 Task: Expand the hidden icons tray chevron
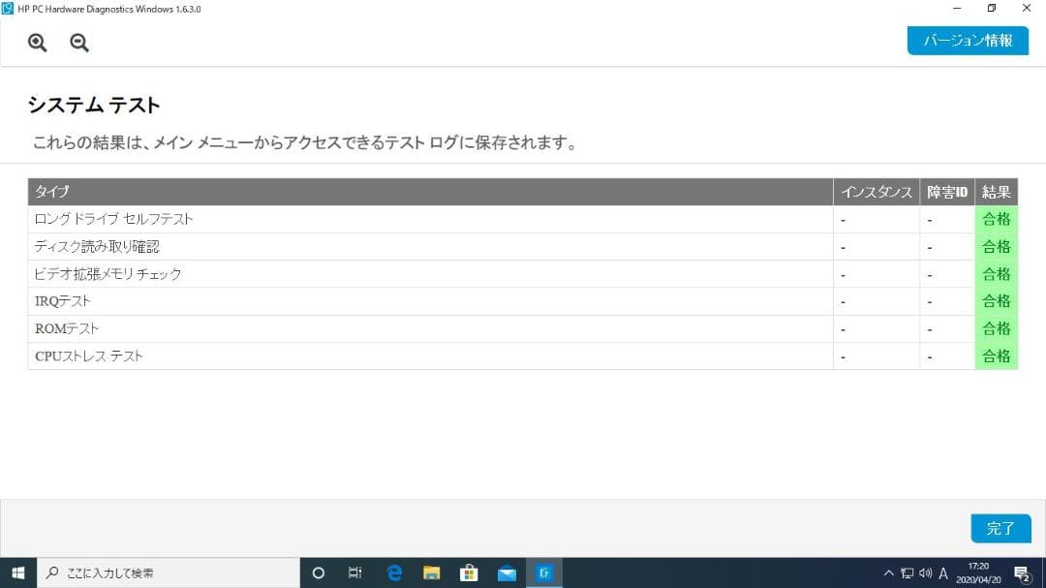(x=888, y=573)
